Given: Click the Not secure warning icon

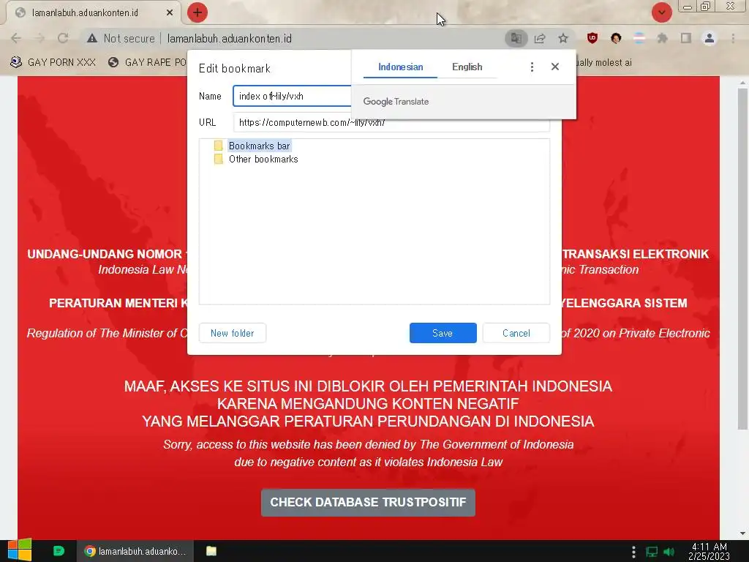Looking at the screenshot, I should (x=92, y=38).
